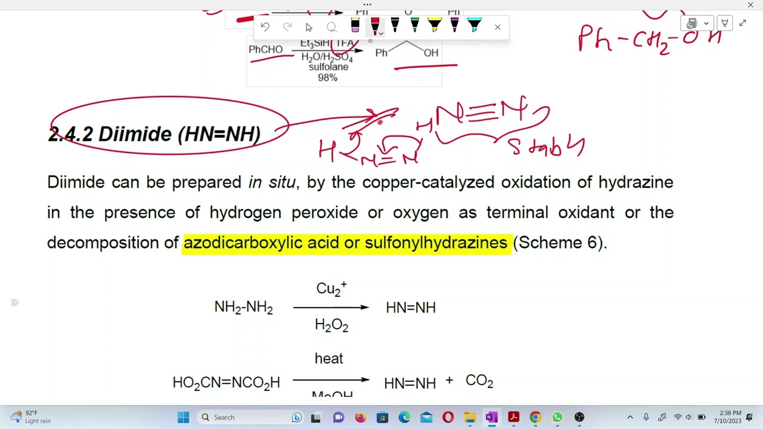Open the volume control in tray
The image size is (763, 429).
tap(689, 417)
